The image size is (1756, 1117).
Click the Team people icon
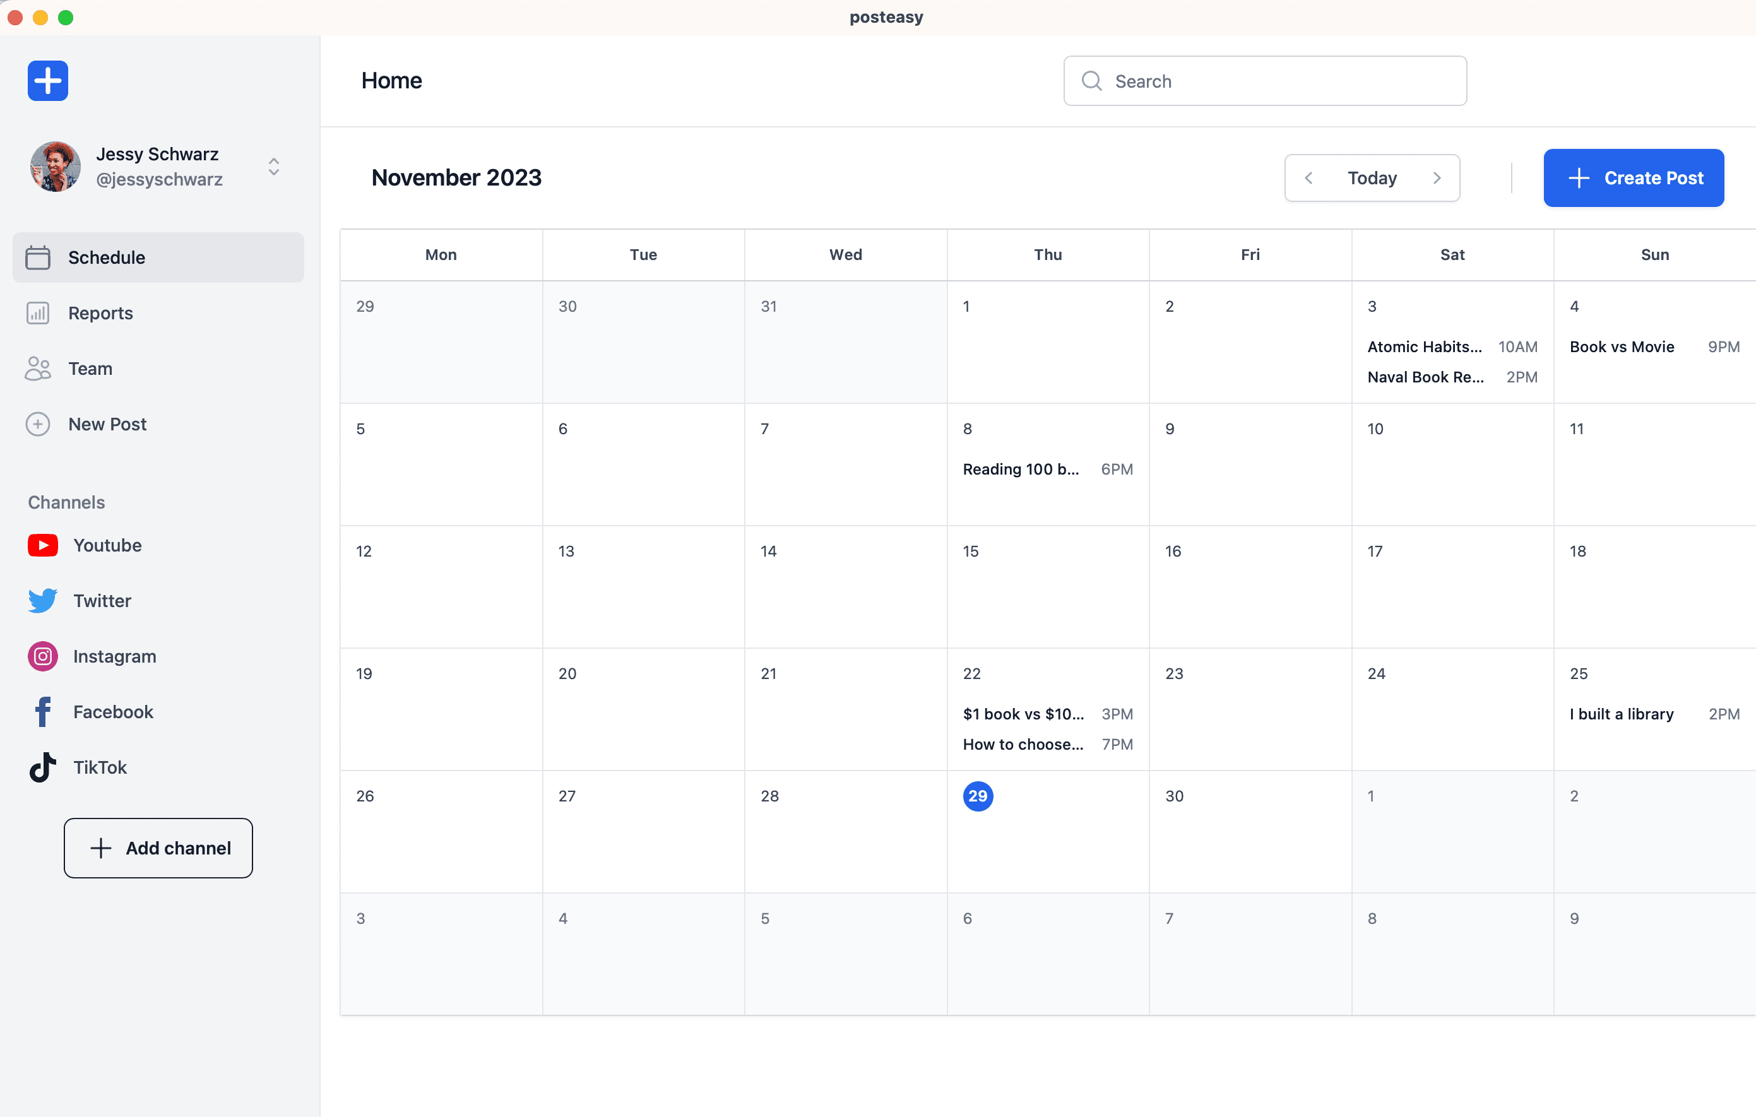pyautogui.click(x=38, y=368)
